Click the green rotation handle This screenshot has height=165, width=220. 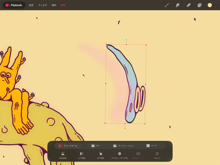click(126, 40)
